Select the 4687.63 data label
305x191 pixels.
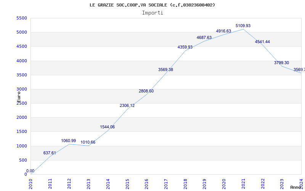point(204,37)
